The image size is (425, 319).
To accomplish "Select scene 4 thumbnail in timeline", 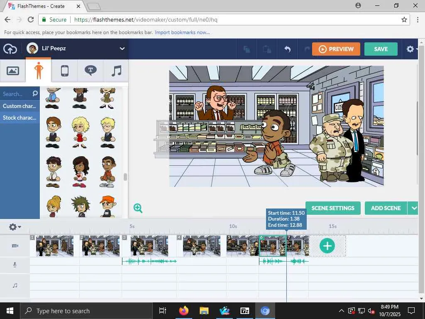I will tap(202, 246).
